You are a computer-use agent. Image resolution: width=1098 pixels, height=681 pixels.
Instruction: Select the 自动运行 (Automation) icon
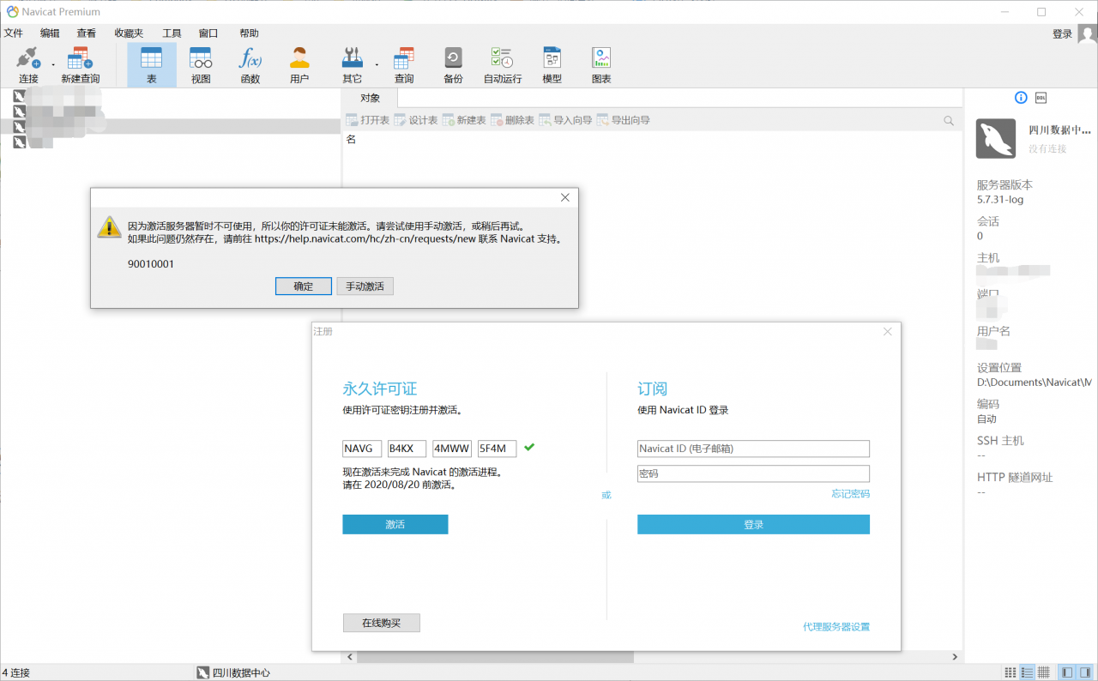[x=502, y=63]
